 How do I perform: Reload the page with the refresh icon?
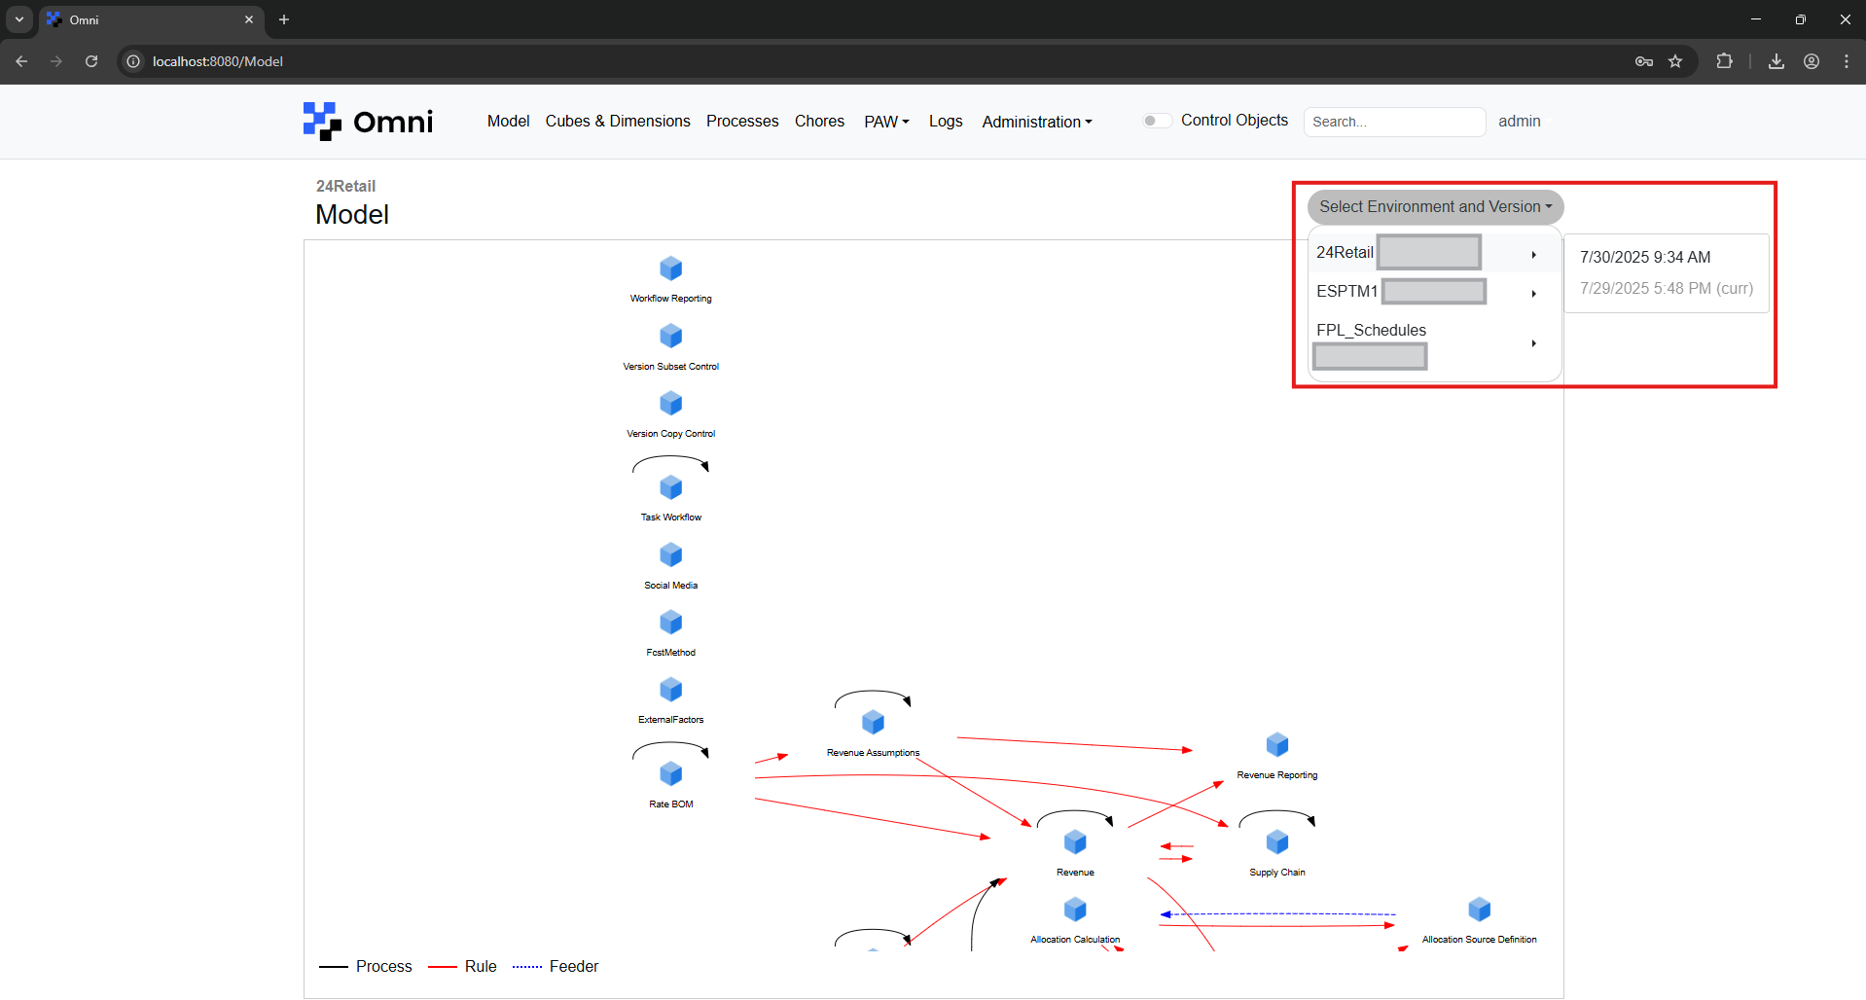(91, 61)
